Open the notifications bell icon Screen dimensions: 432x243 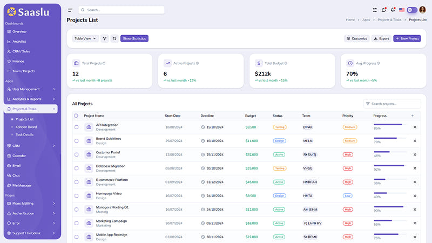(x=393, y=10)
